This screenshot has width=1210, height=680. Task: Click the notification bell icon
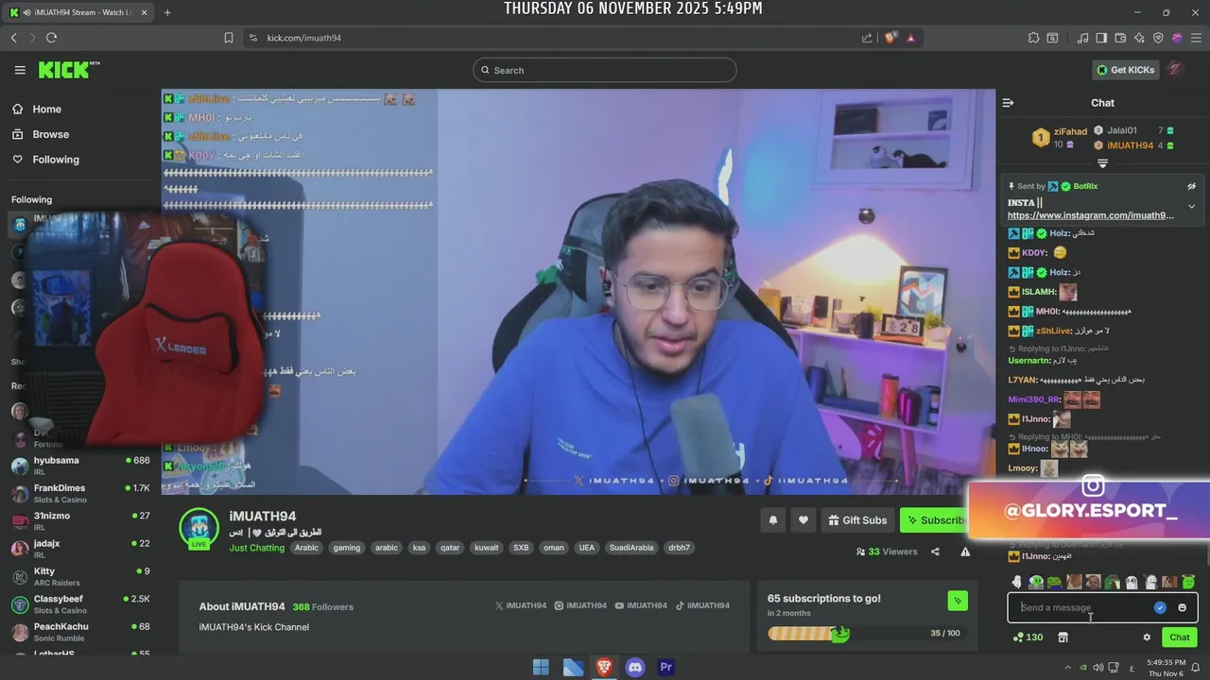773,519
